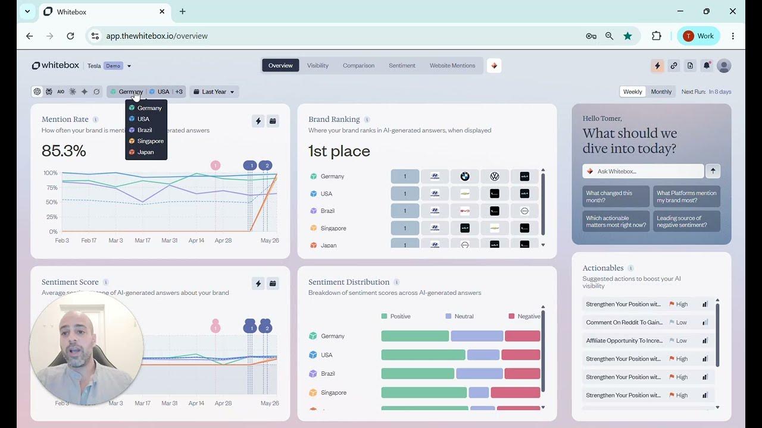Image resolution: width=762 pixels, height=428 pixels.
Task: Show info tooltip for Sentiment Distribution
Action: [x=396, y=282]
